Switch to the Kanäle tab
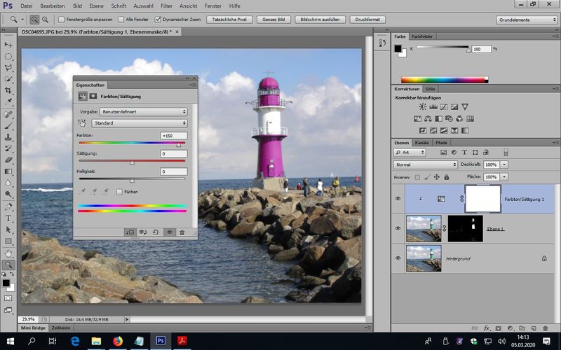 point(422,142)
